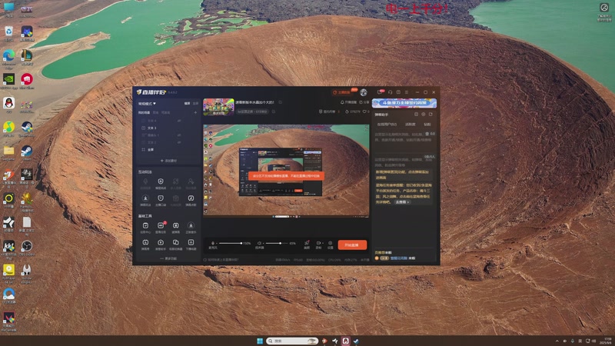Open the headset customer service icon

click(x=391, y=92)
